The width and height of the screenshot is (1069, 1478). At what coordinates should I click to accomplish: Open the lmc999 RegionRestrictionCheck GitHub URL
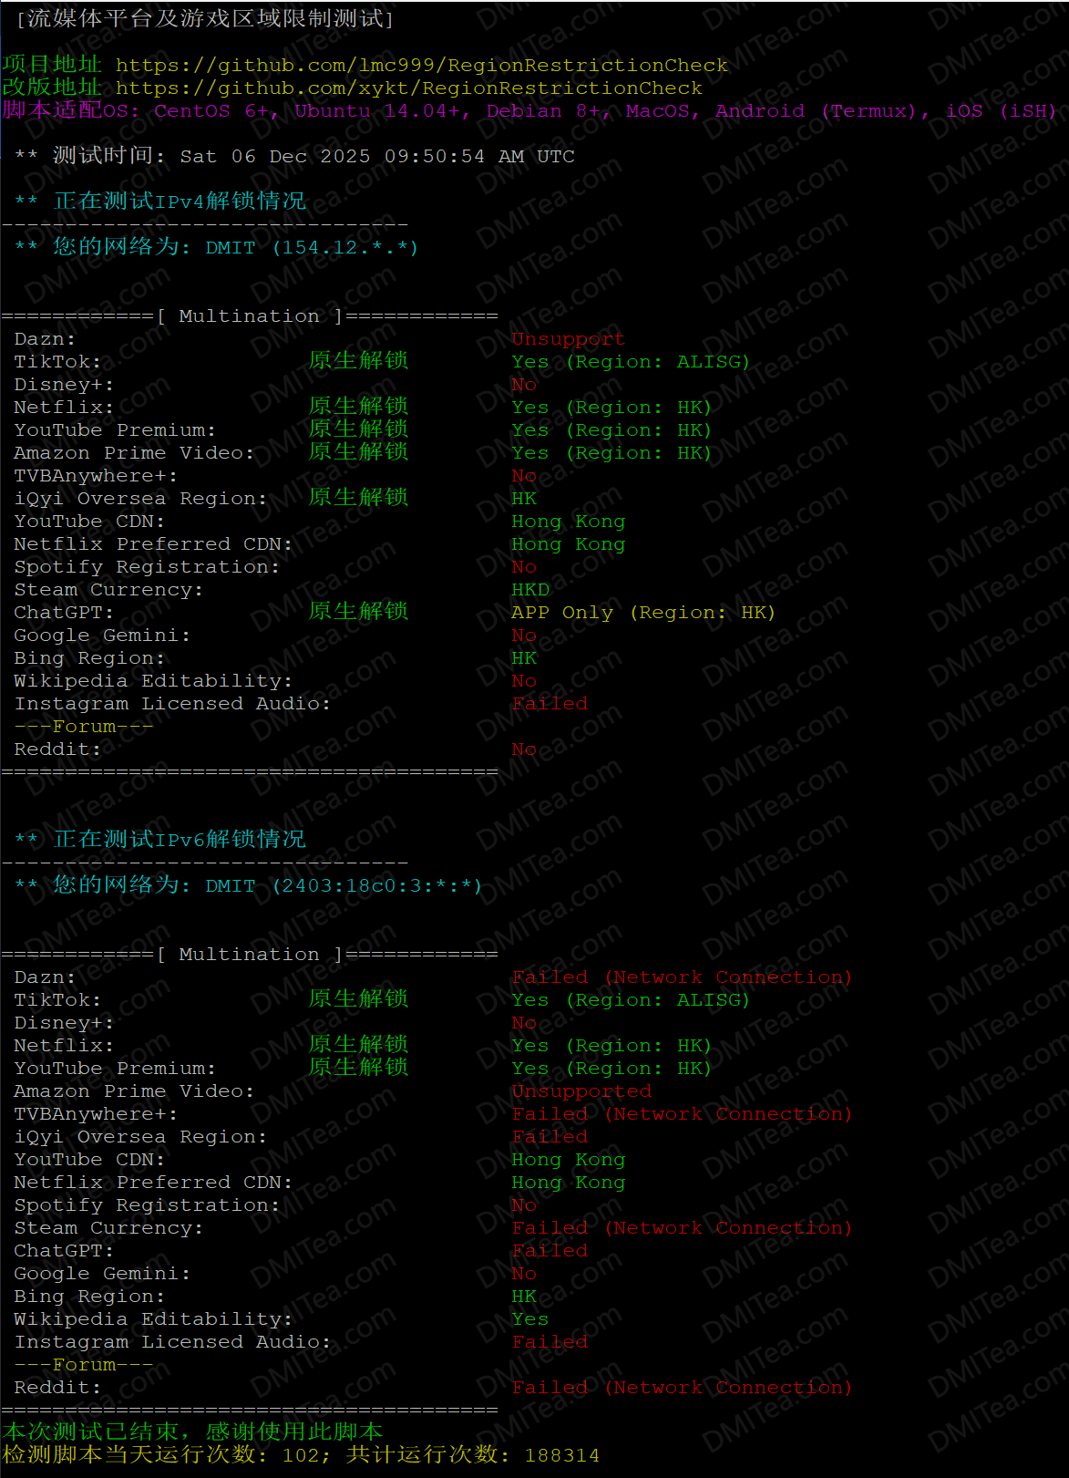coord(421,65)
